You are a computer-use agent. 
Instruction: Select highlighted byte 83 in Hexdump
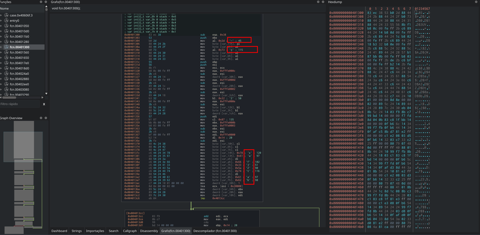tap(369, 13)
